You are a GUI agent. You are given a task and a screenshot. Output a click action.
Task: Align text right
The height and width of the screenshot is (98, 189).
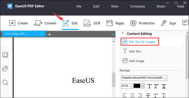[x=140, y=96]
